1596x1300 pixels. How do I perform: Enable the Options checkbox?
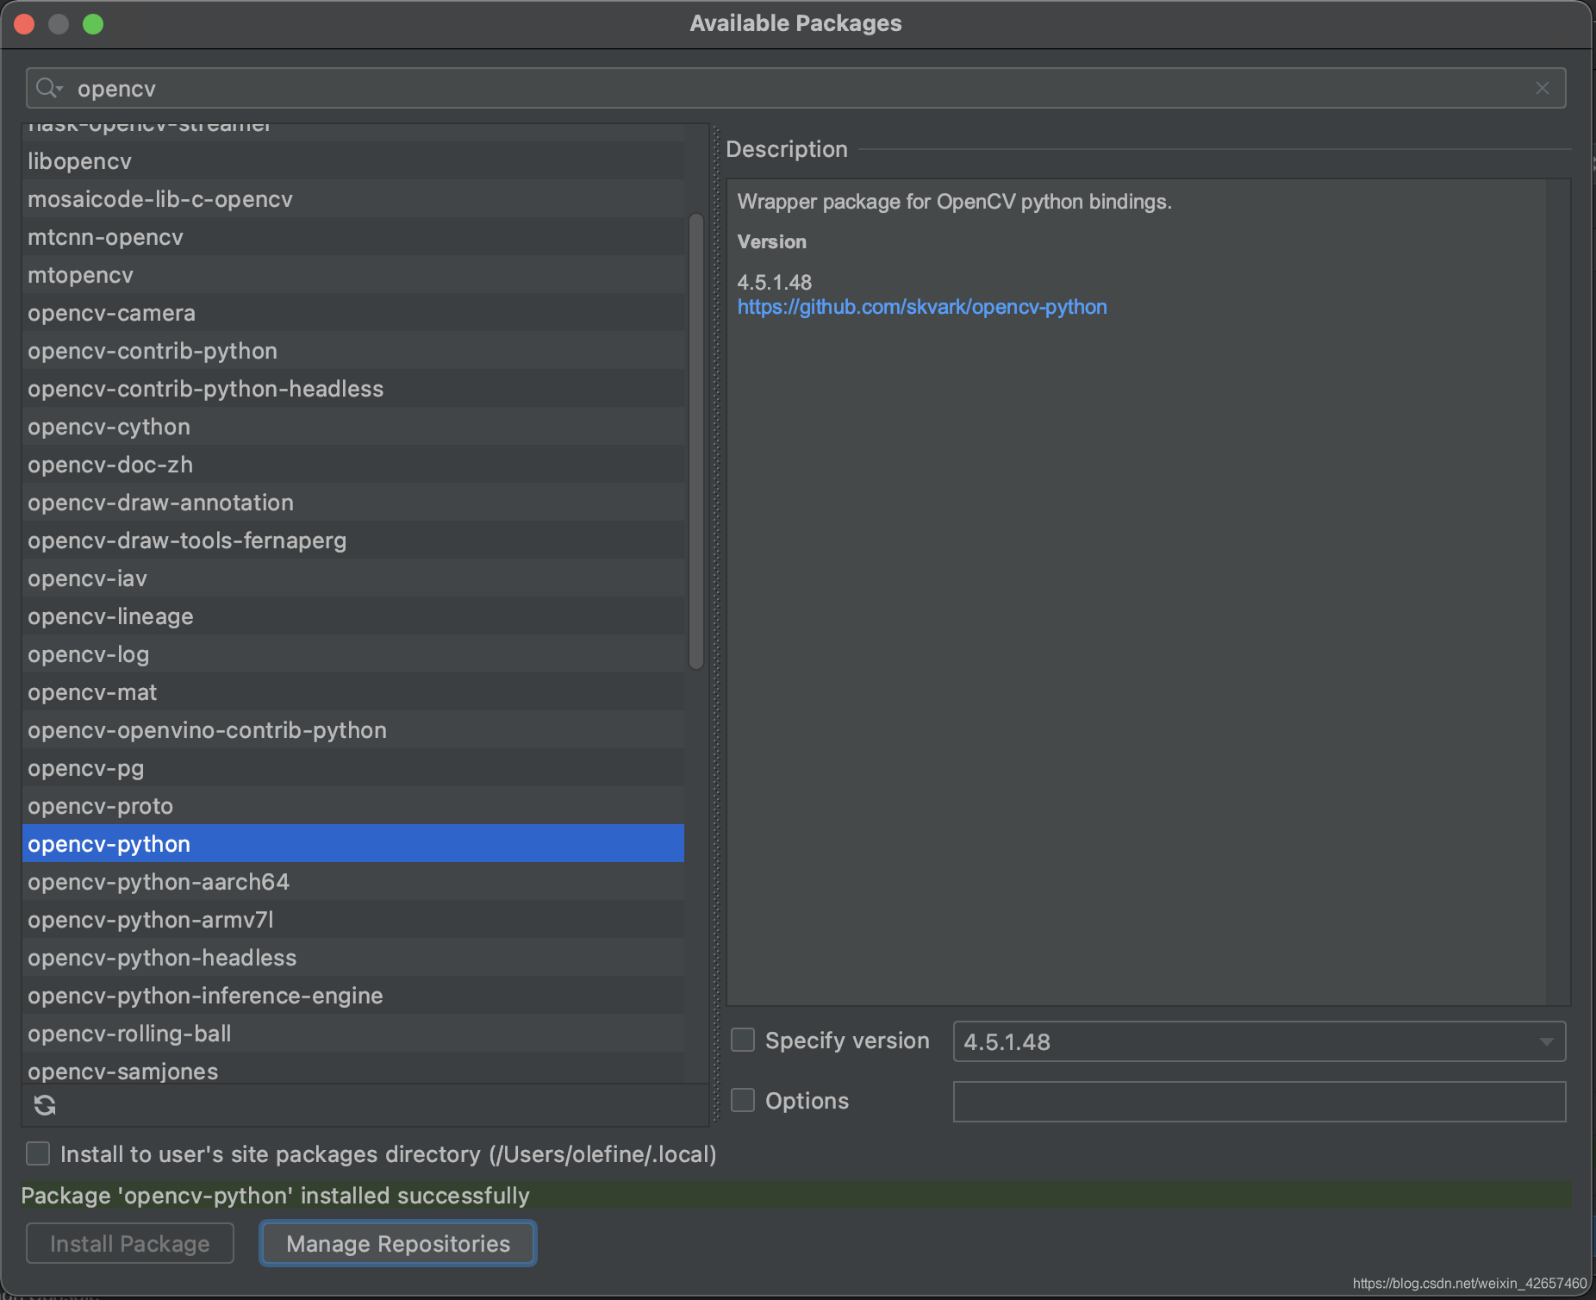point(743,1100)
